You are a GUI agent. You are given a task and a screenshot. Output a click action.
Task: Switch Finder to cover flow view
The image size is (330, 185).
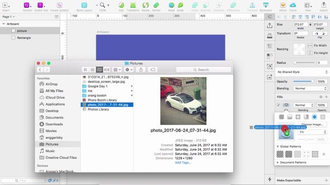click(107, 70)
